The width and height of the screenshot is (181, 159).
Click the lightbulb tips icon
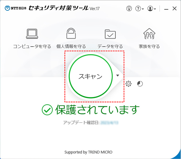pyautogui.click(x=129, y=9)
